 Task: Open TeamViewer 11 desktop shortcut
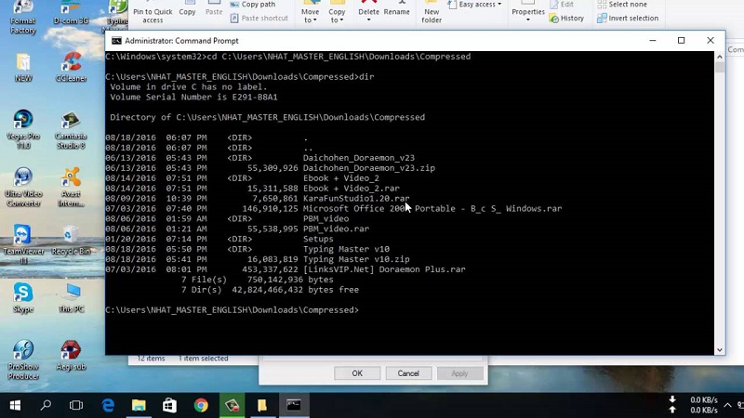23,244
